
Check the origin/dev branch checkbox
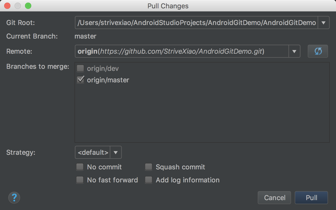click(x=80, y=69)
